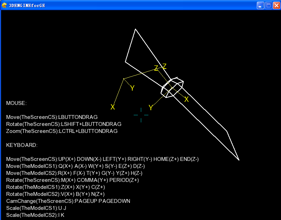
Task: Click the 3DENGINEforGE window title text
Action: (27, 6)
